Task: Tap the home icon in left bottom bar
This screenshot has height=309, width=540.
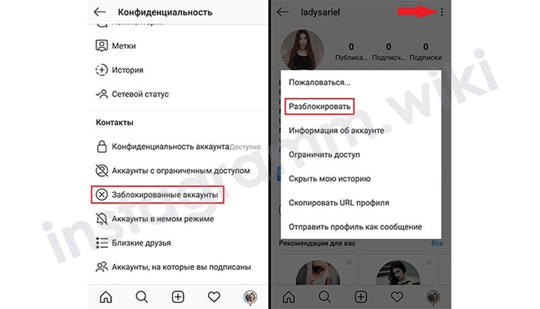Action: 106,297
